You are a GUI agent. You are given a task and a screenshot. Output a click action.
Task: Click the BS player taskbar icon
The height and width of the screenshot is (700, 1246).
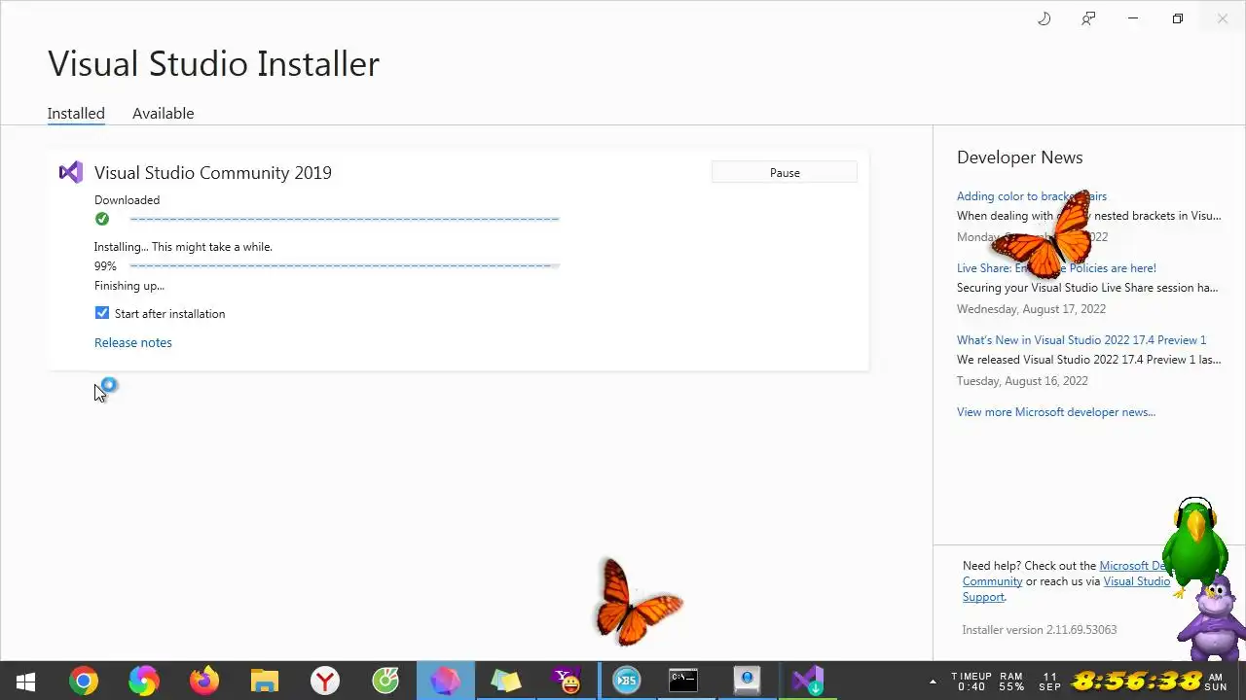[x=626, y=681]
